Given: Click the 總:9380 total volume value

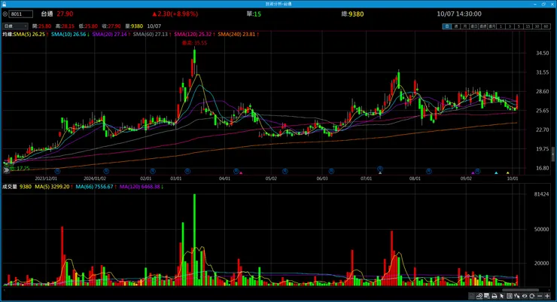Looking at the screenshot, I should [x=352, y=14].
